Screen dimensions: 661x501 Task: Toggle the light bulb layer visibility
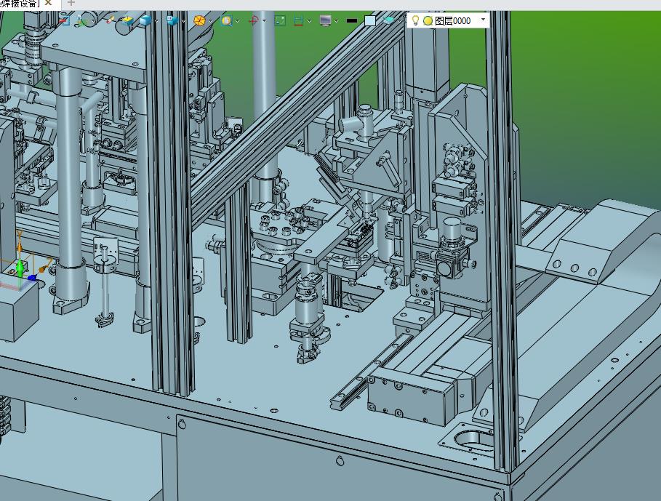pos(415,20)
